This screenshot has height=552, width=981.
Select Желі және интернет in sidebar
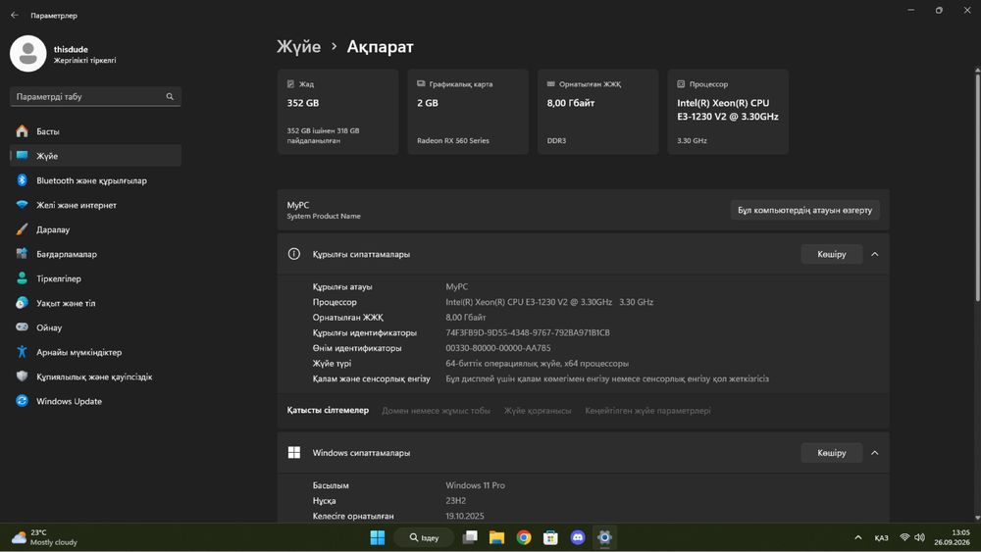tap(95, 204)
